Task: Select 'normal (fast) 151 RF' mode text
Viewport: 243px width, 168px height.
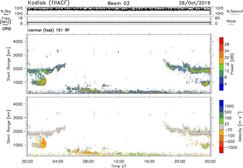Action: point(49,30)
